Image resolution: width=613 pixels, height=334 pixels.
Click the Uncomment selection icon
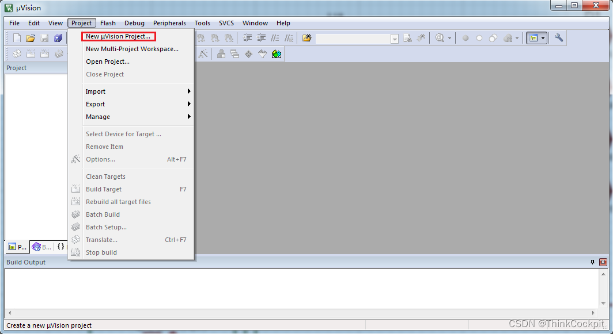(289, 38)
